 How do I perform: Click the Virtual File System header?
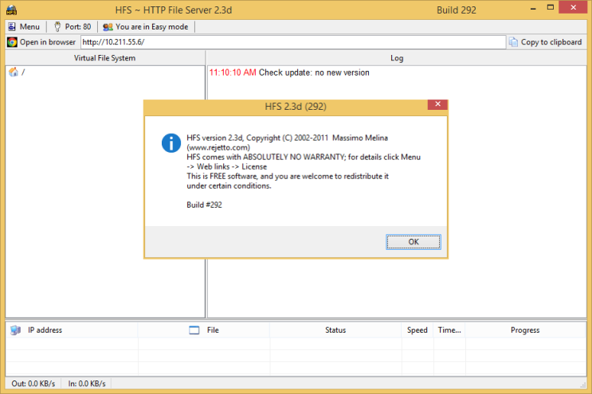104,58
